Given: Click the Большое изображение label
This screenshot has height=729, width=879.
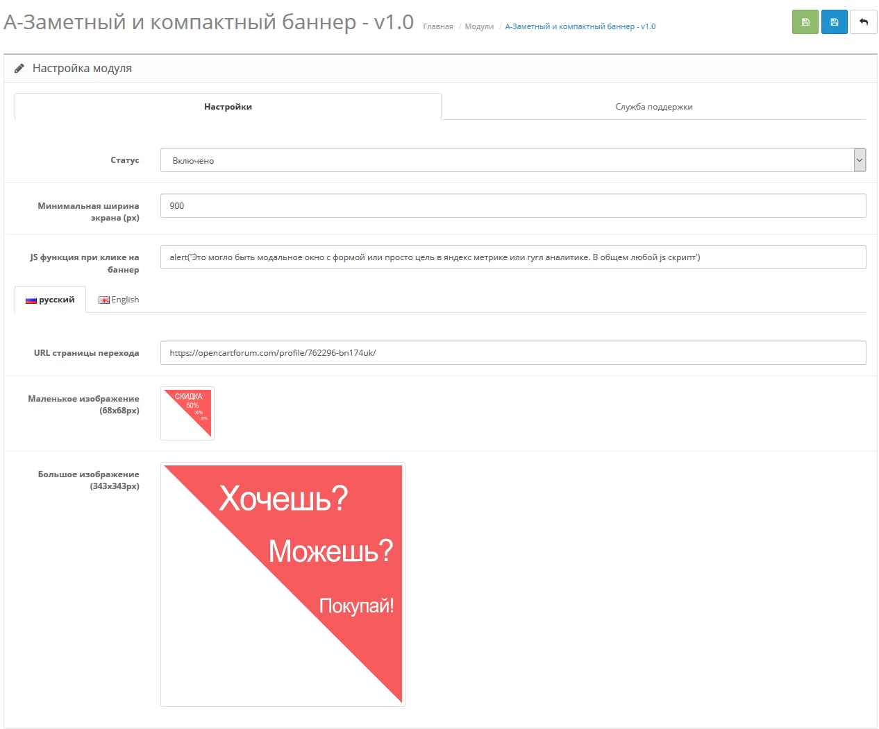Looking at the screenshot, I should click(x=88, y=480).
